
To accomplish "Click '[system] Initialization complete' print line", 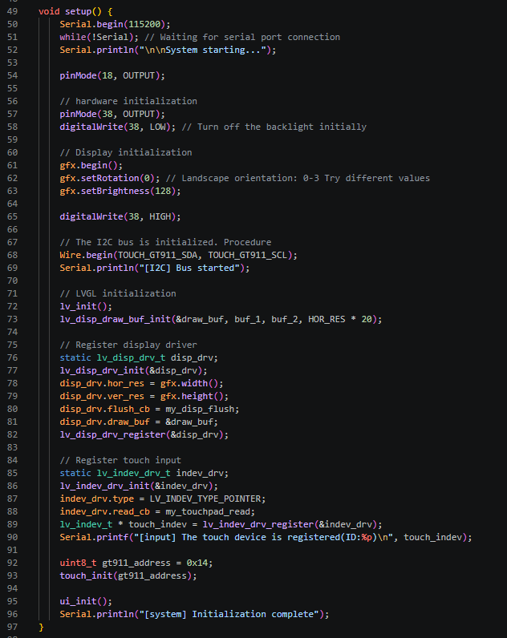I will (194, 615).
